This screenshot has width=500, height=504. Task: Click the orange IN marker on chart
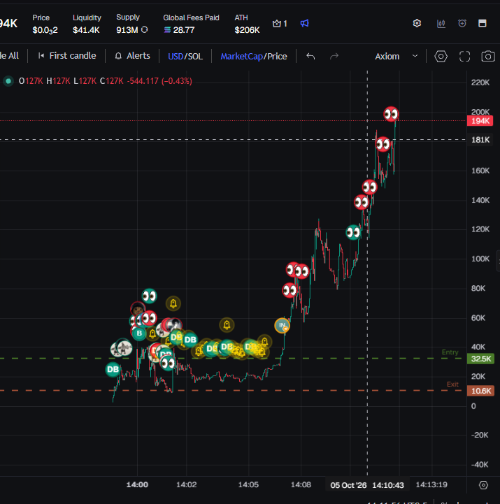click(x=282, y=326)
